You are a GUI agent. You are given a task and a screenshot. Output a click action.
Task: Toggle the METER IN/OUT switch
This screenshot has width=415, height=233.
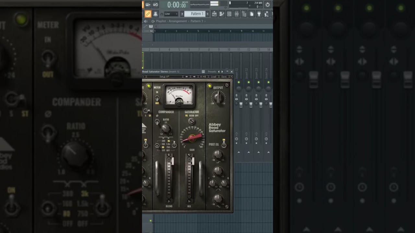pos(157,98)
